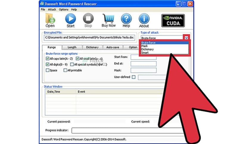The width and height of the screenshot is (249, 144).
Task: Click the Encrypted File path field
Action: point(90,37)
